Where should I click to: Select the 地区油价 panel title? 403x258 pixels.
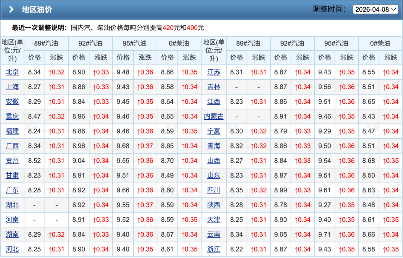pos(37,10)
